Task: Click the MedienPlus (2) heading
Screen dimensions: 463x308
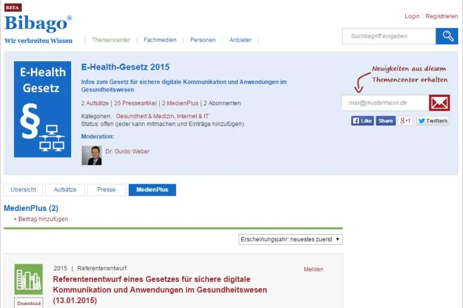Action: pyautogui.click(x=31, y=208)
